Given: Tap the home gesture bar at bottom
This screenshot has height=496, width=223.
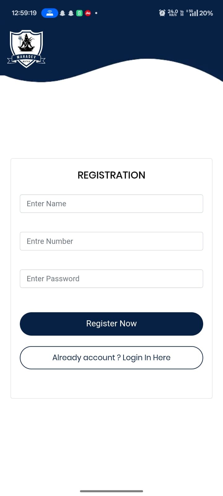Looking at the screenshot, I should point(111,491).
